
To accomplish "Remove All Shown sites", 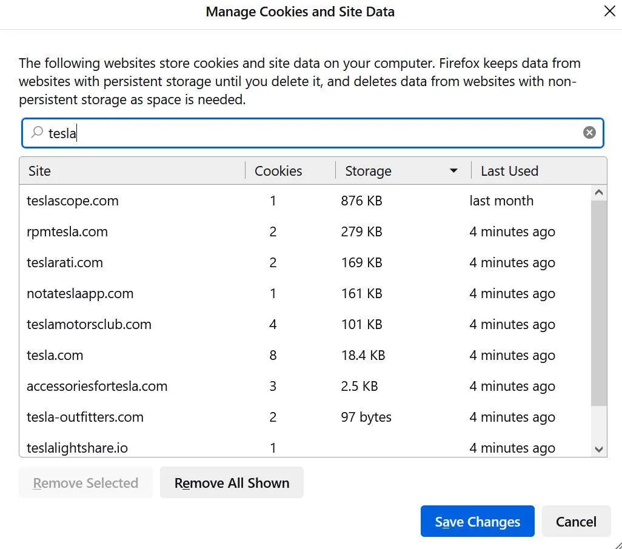I will [232, 483].
